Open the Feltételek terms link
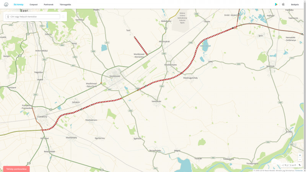Image resolution: width=306 pixels, height=172 pixels. tap(299, 170)
